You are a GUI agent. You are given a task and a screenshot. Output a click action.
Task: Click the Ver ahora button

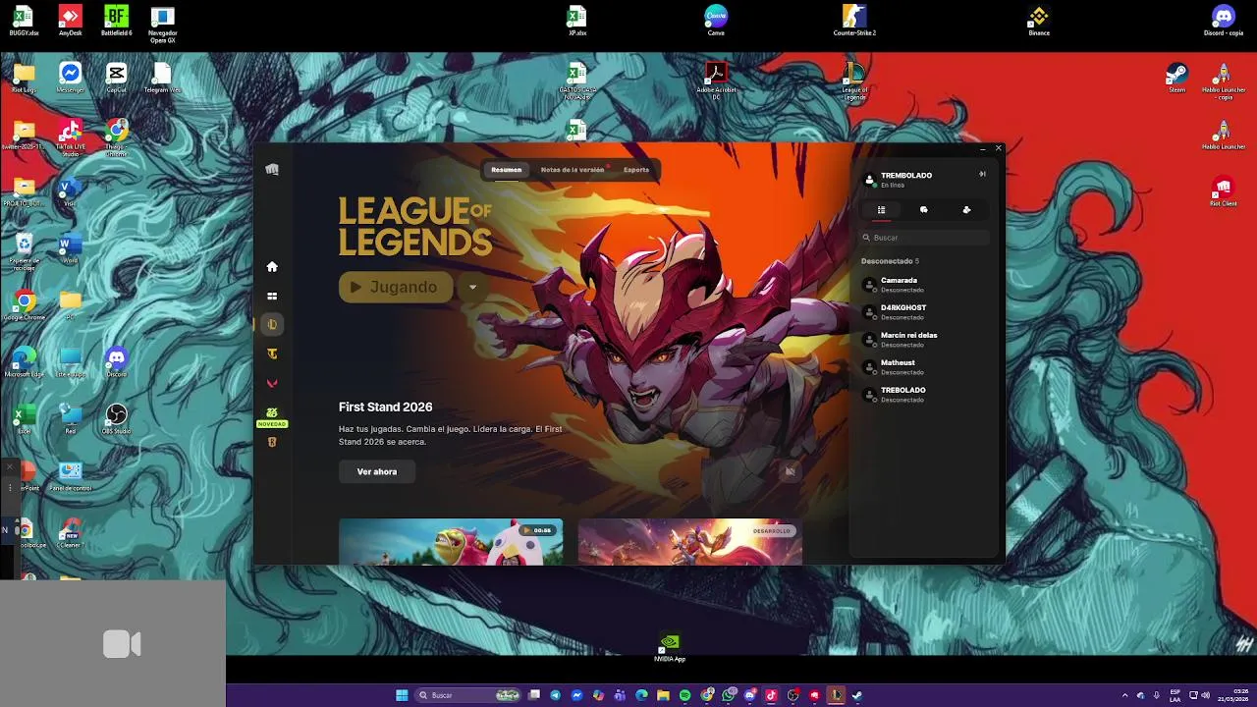(x=377, y=472)
